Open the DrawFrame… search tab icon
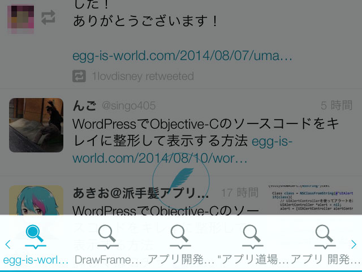Screen dimensions: 362x272 pos(107,237)
